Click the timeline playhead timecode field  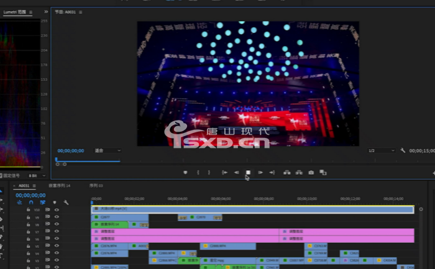[x=30, y=195]
